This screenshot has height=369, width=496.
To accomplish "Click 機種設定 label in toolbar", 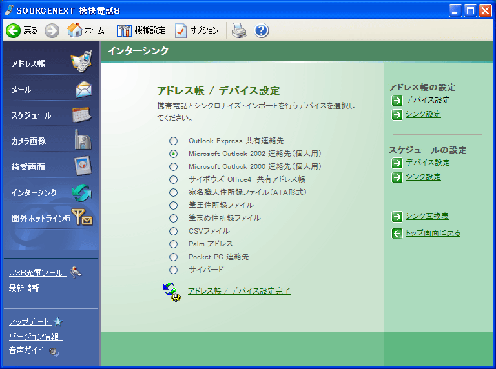I will 150,31.
